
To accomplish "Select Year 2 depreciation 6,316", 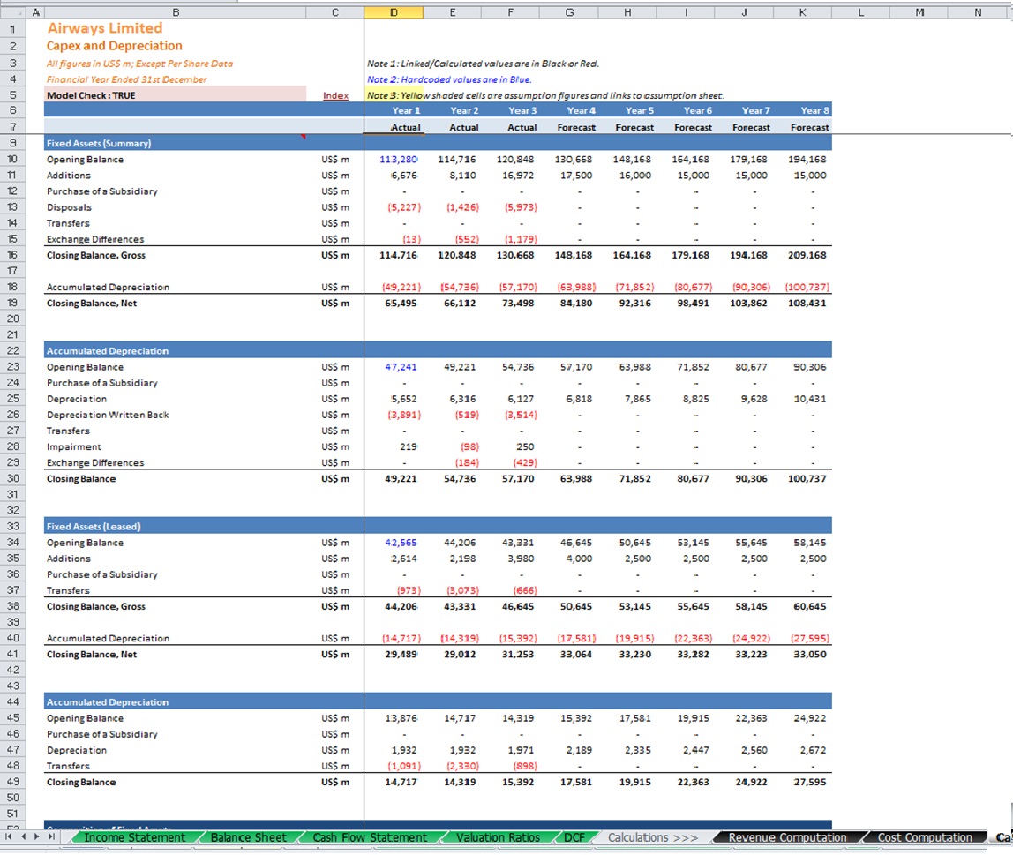I will click(x=462, y=399).
